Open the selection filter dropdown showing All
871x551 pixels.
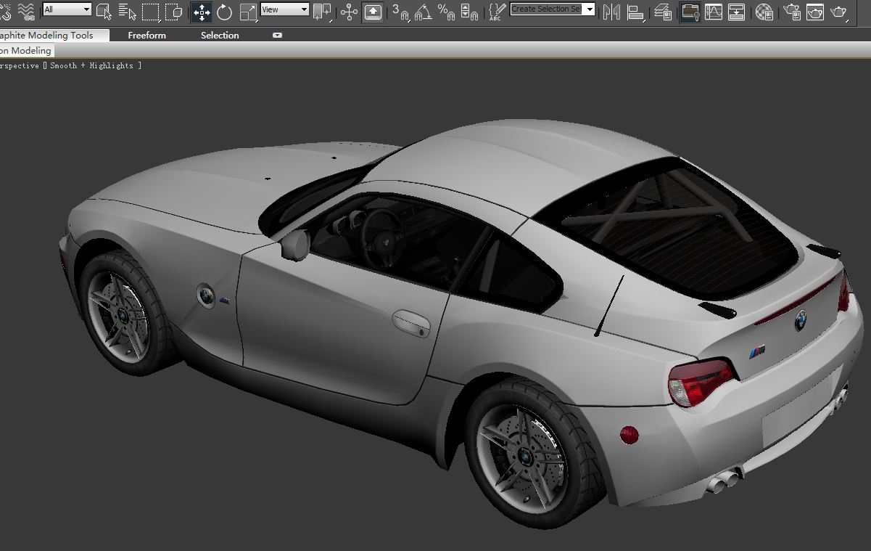[x=67, y=9]
